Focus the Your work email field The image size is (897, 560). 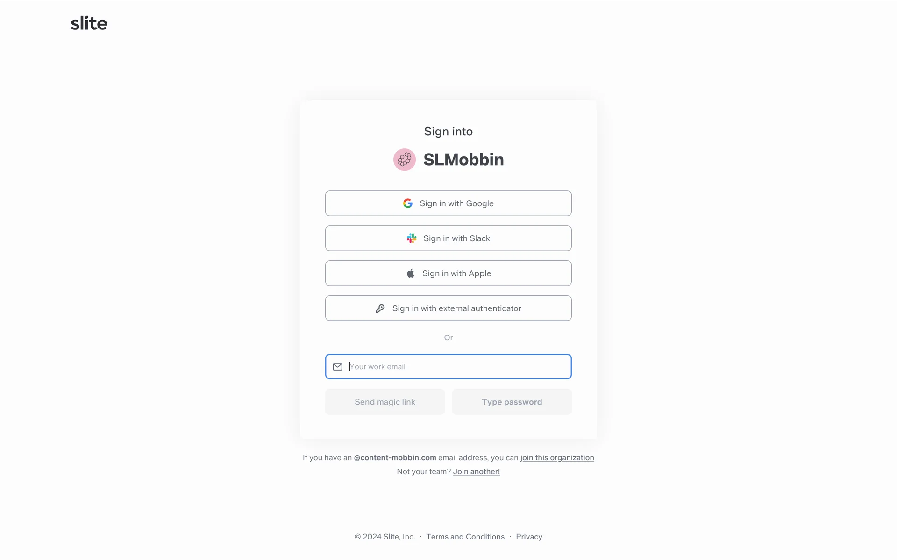(x=448, y=367)
